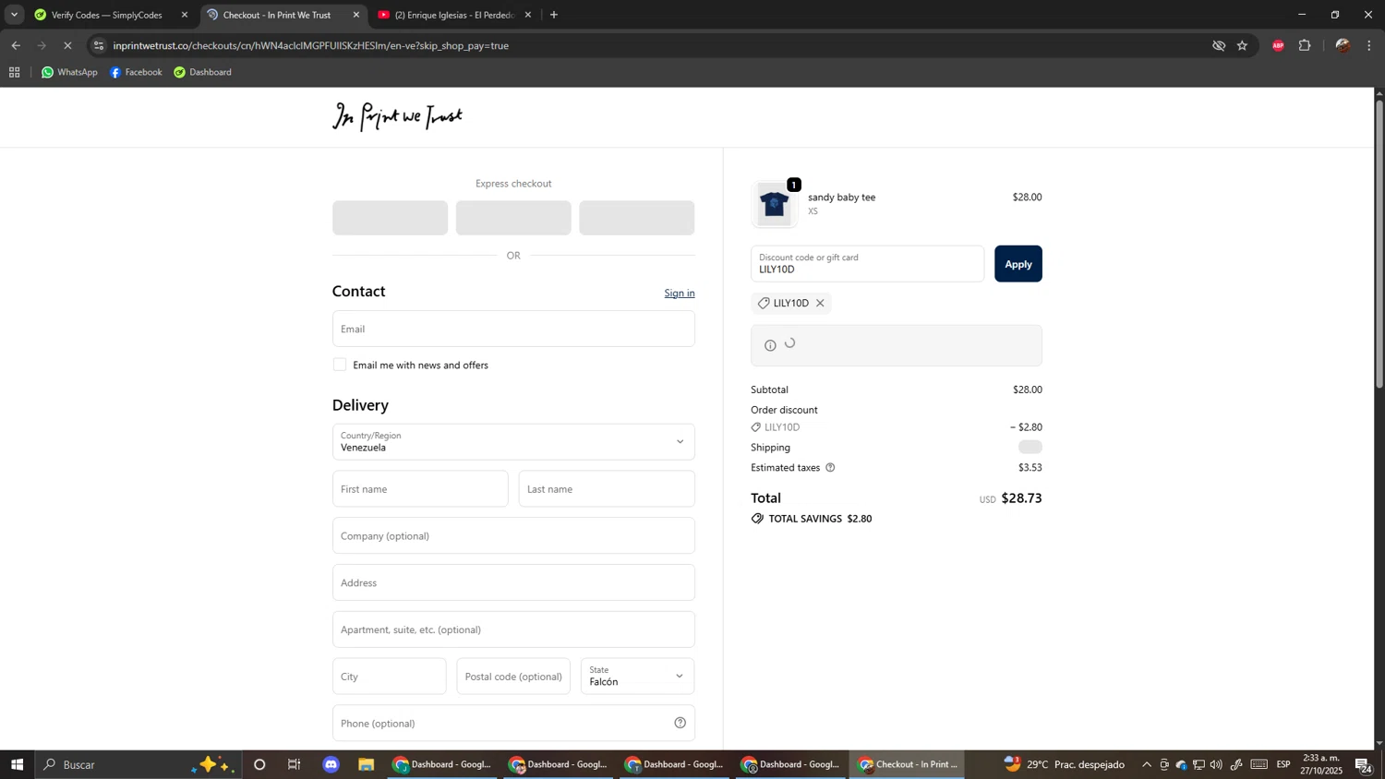Open the Facebook bookmark
The height and width of the screenshot is (779, 1385).
tap(136, 72)
